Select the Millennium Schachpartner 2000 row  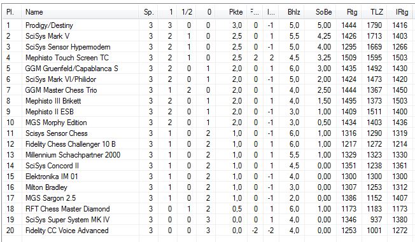coord(207,155)
